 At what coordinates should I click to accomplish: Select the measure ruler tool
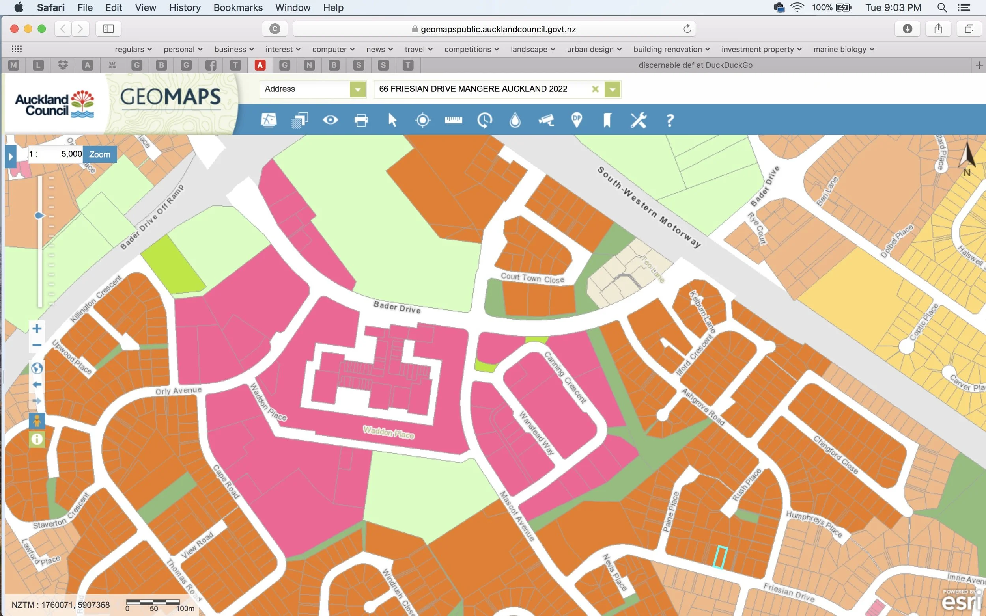(453, 120)
